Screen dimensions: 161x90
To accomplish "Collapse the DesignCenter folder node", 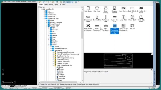I will pos(51,50).
